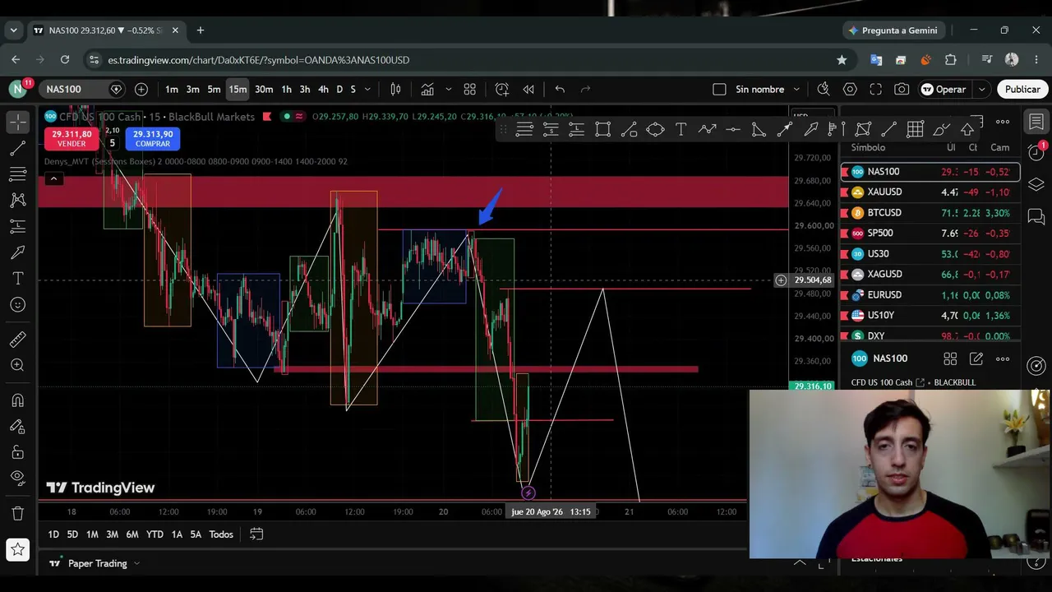Bookmark this page with the star icon
Image resolution: width=1052 pixels, height=592 pixels.
(x=842, y=60)
